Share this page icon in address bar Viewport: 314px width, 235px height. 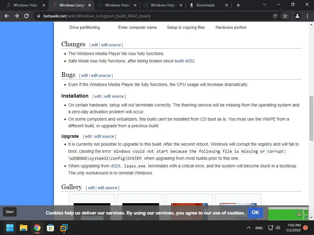275,16
